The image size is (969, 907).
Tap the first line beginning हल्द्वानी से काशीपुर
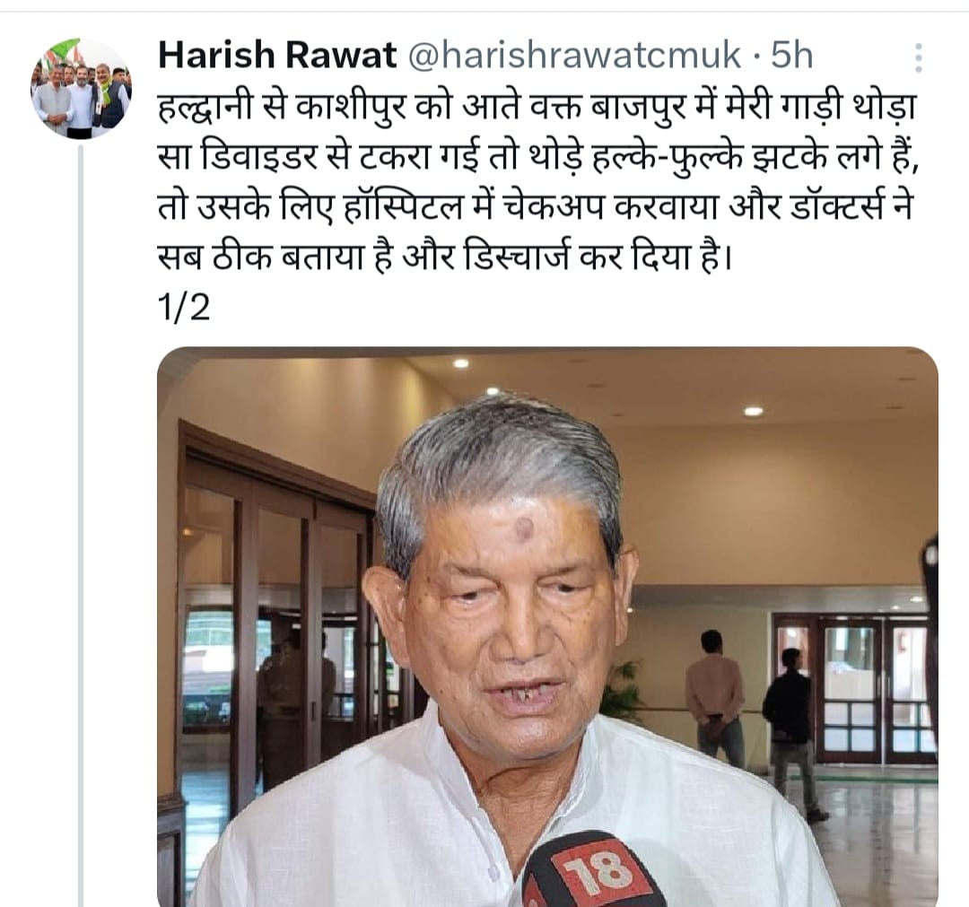tap(537, 108)
